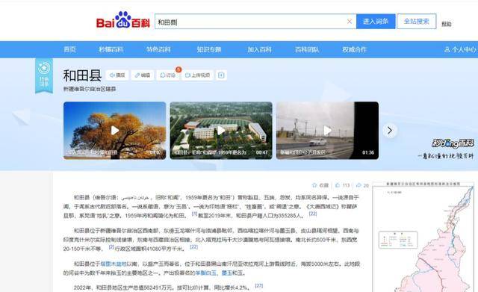This screenshot has height=292, width=478.
Task: Open the 帮助 help link
Action: coord(447,24)
